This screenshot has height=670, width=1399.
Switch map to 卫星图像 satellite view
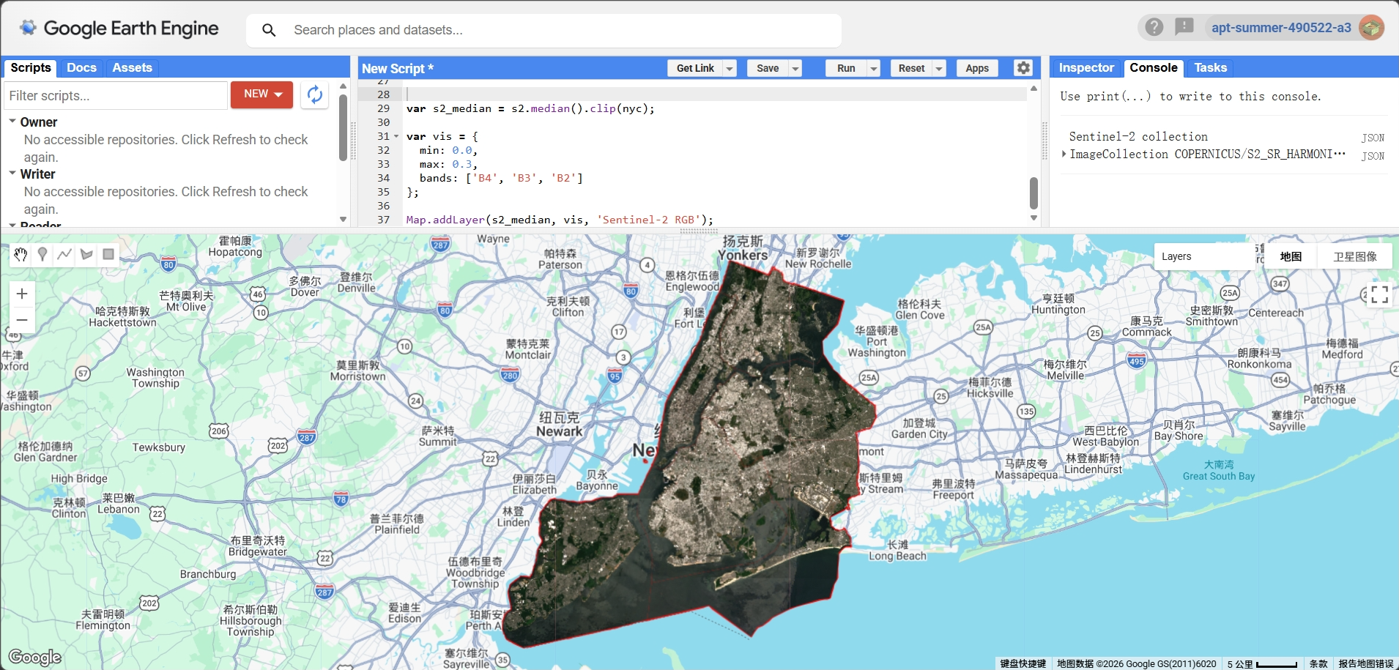click(x=1355, y=256)
